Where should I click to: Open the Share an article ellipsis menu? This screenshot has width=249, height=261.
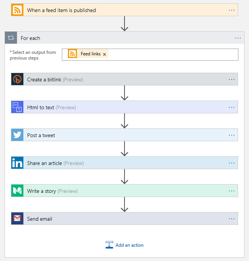click(x=232, y=163)
